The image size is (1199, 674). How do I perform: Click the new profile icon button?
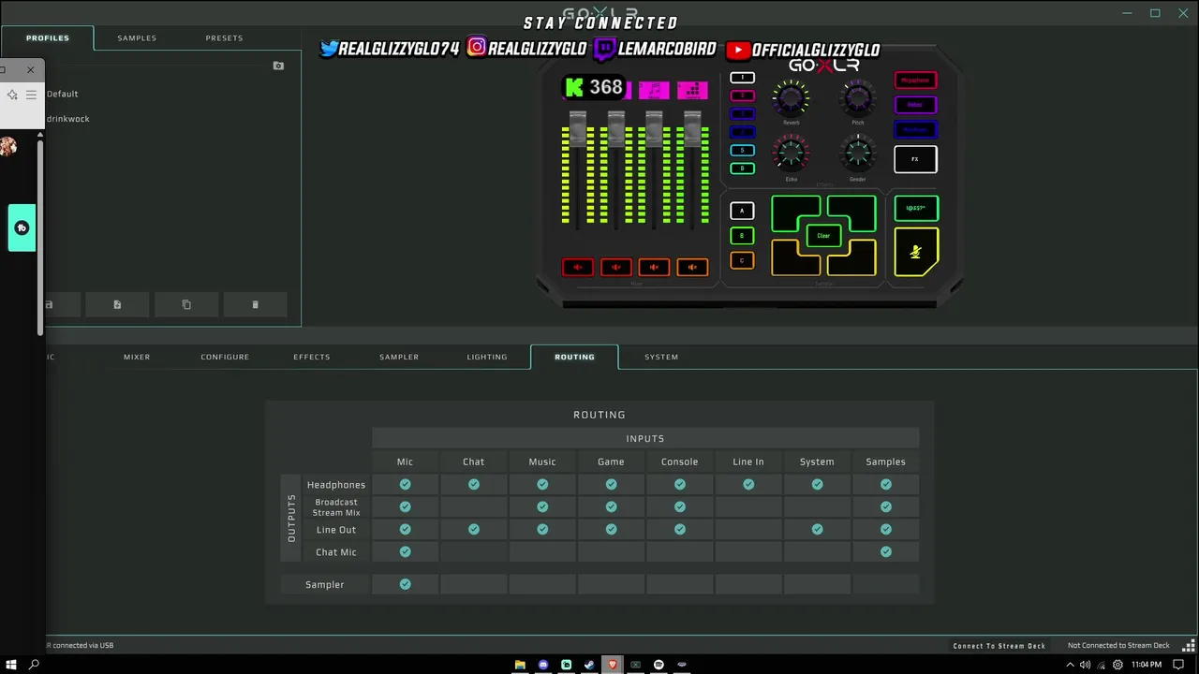click(117, 304)
